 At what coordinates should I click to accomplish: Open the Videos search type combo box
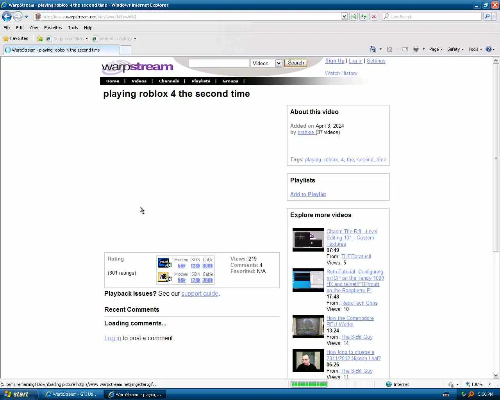(x=267, y=63)
